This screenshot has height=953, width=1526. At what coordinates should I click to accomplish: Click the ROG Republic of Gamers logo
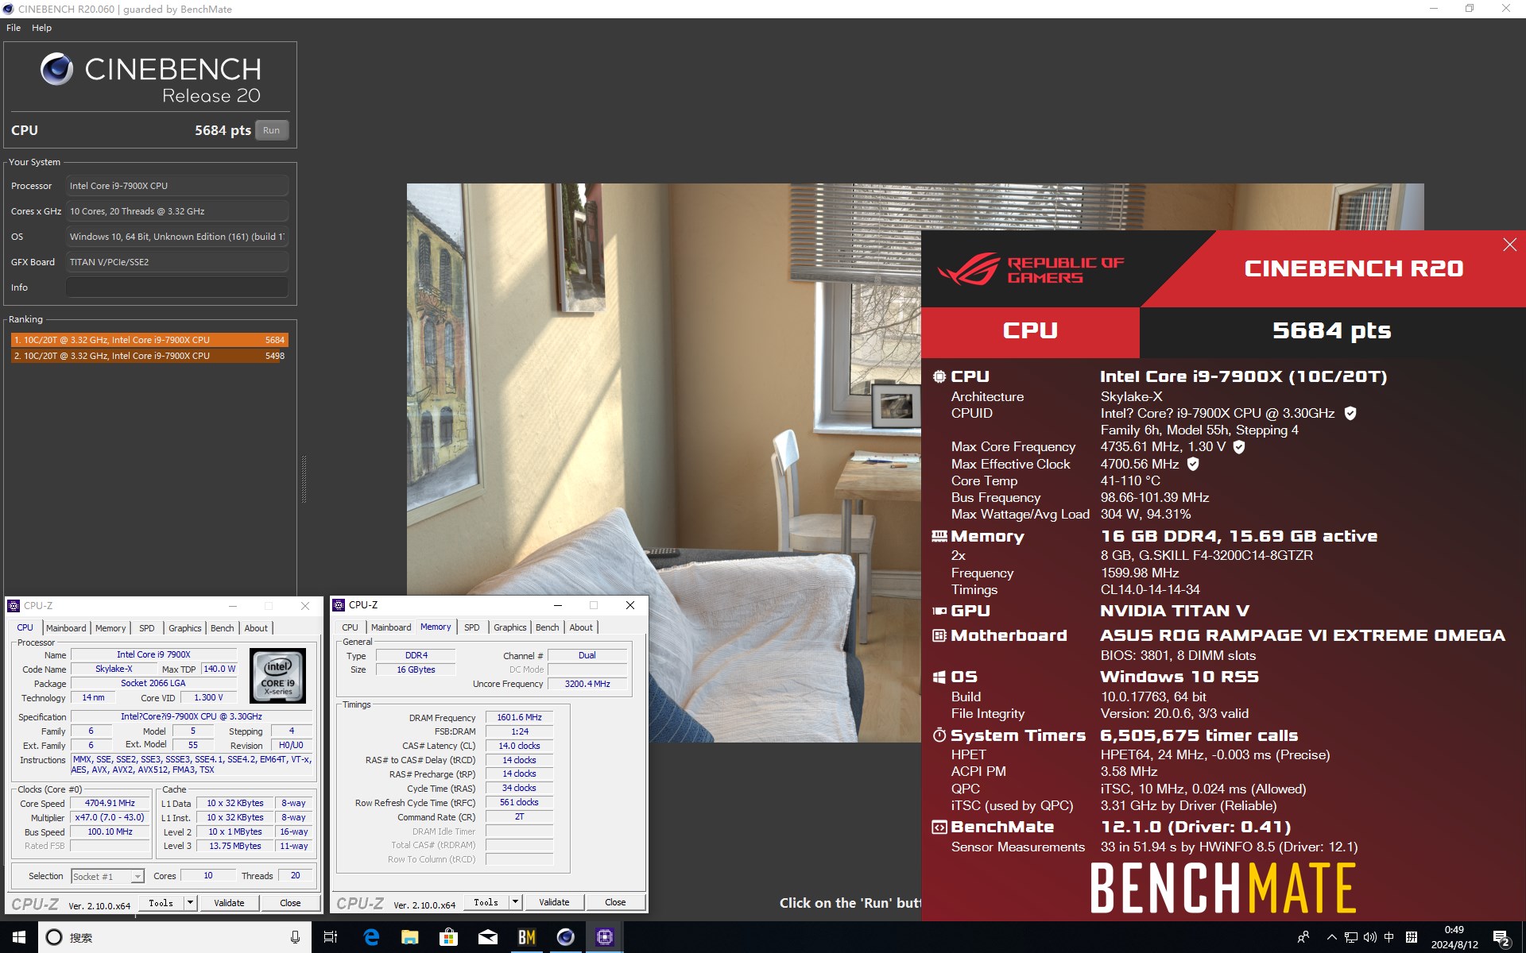click(x=1030, y=269)
